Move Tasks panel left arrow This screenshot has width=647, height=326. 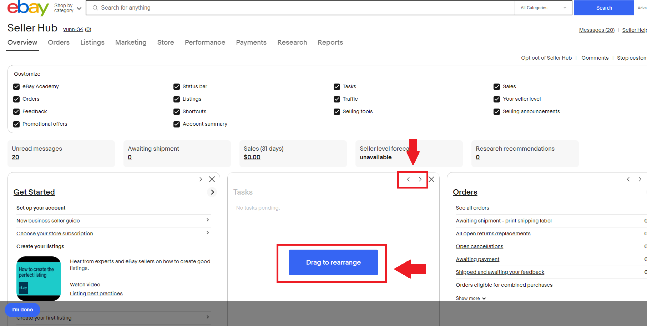[x=408, y=179]
